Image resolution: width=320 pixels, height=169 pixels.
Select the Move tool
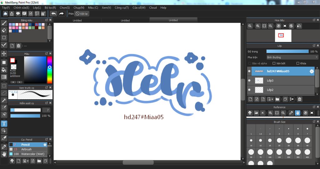click(4, 54)
